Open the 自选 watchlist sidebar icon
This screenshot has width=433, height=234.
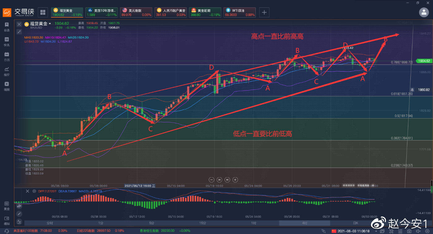pyautogui.click(x=6, y=27)
